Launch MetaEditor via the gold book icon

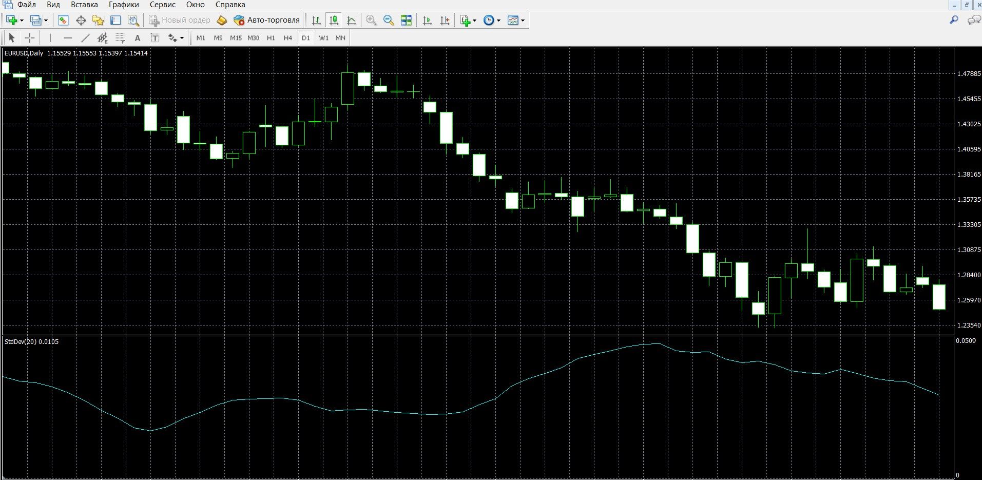point(222,20)
